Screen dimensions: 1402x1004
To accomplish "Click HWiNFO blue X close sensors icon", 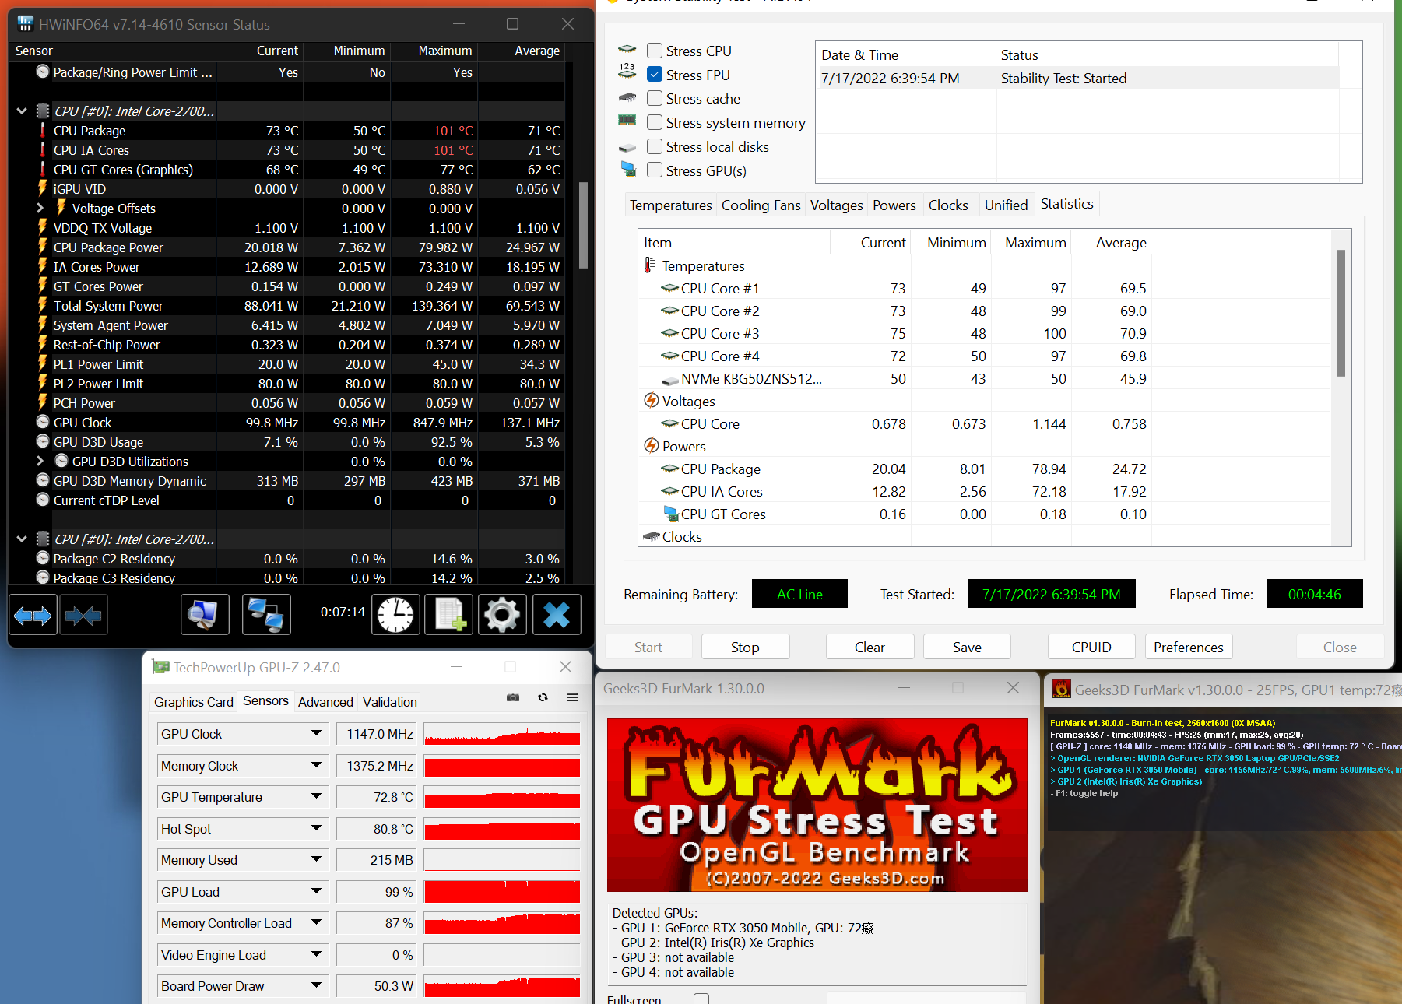I will point(557,615).
